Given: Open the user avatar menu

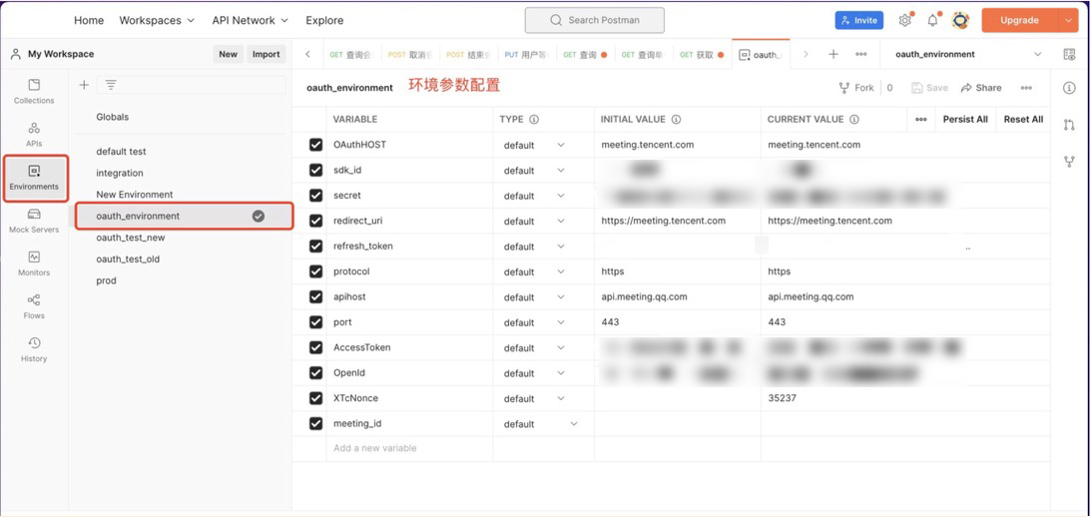Looking at the screenshot, I should (x=961, y=20).
